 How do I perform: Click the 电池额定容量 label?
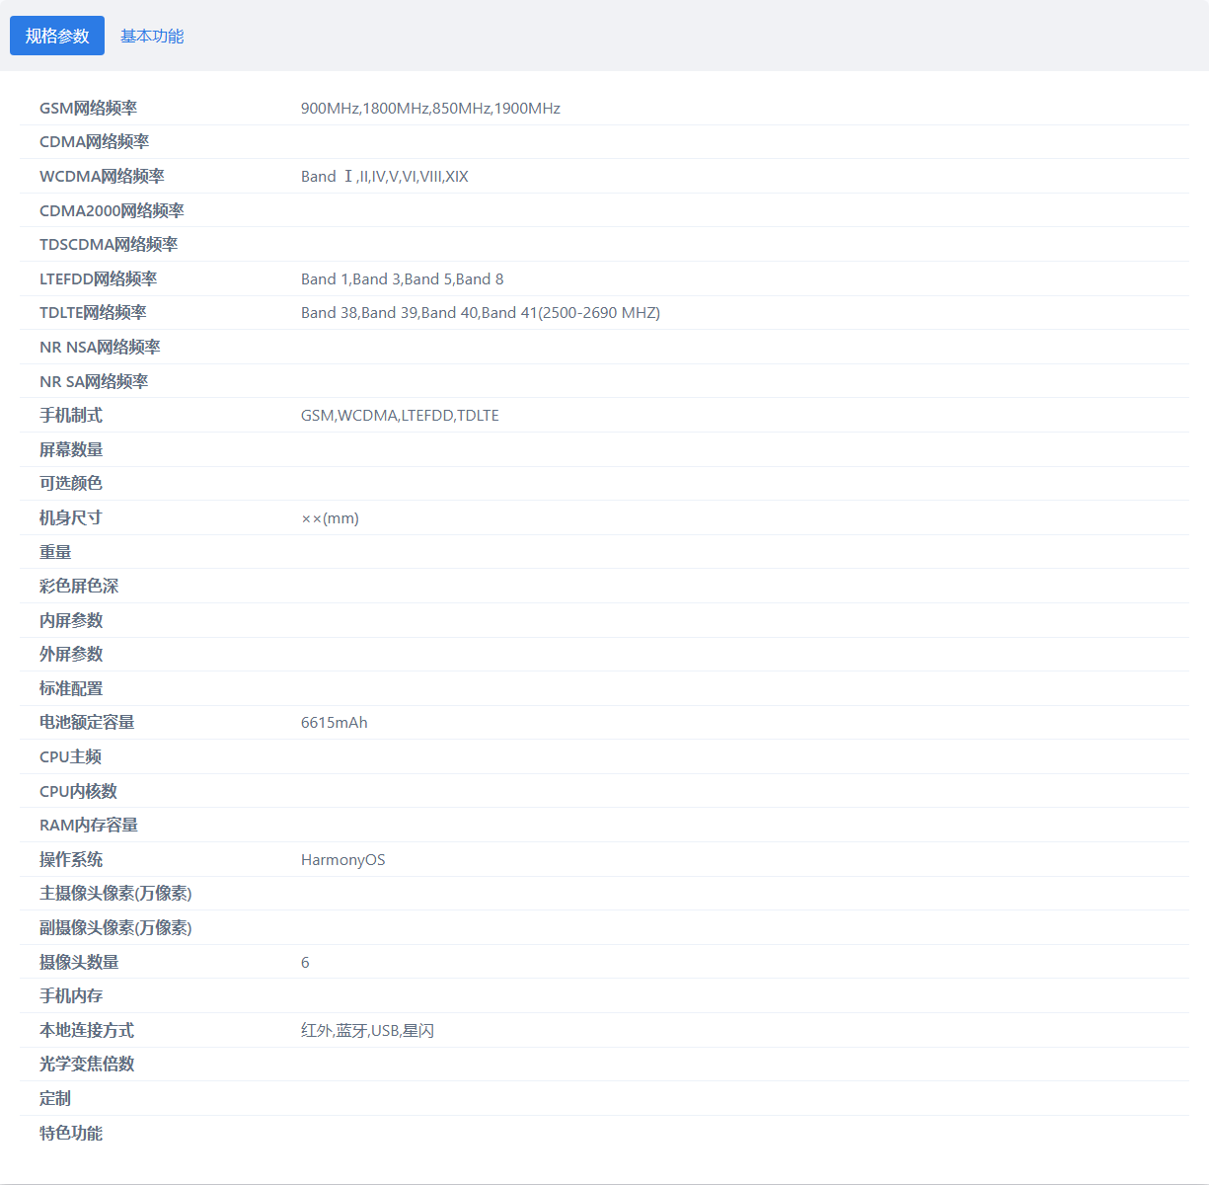[x=87, y=722]
